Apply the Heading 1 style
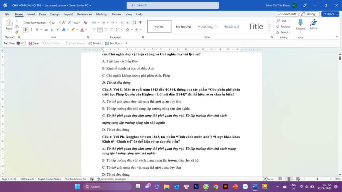342x192 pixels. 207,27
